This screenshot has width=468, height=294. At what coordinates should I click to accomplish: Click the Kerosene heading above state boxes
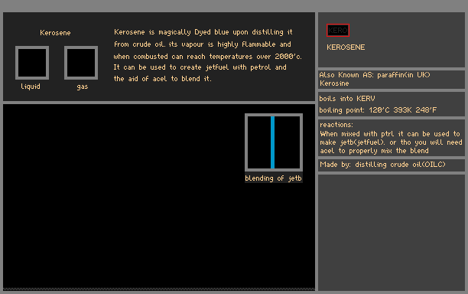55,33
